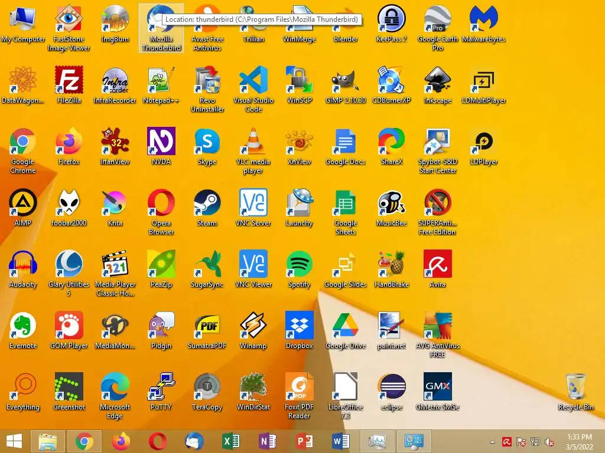Click Thunderbird icon in the taskbar
Viewport: 605px width, 453px height.
click(194, 441)
